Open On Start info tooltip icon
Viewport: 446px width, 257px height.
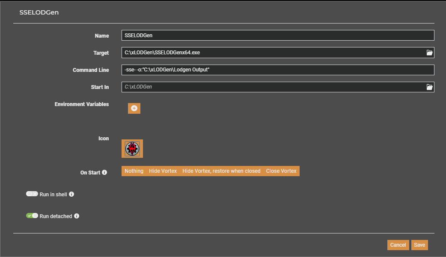[104, 172]
